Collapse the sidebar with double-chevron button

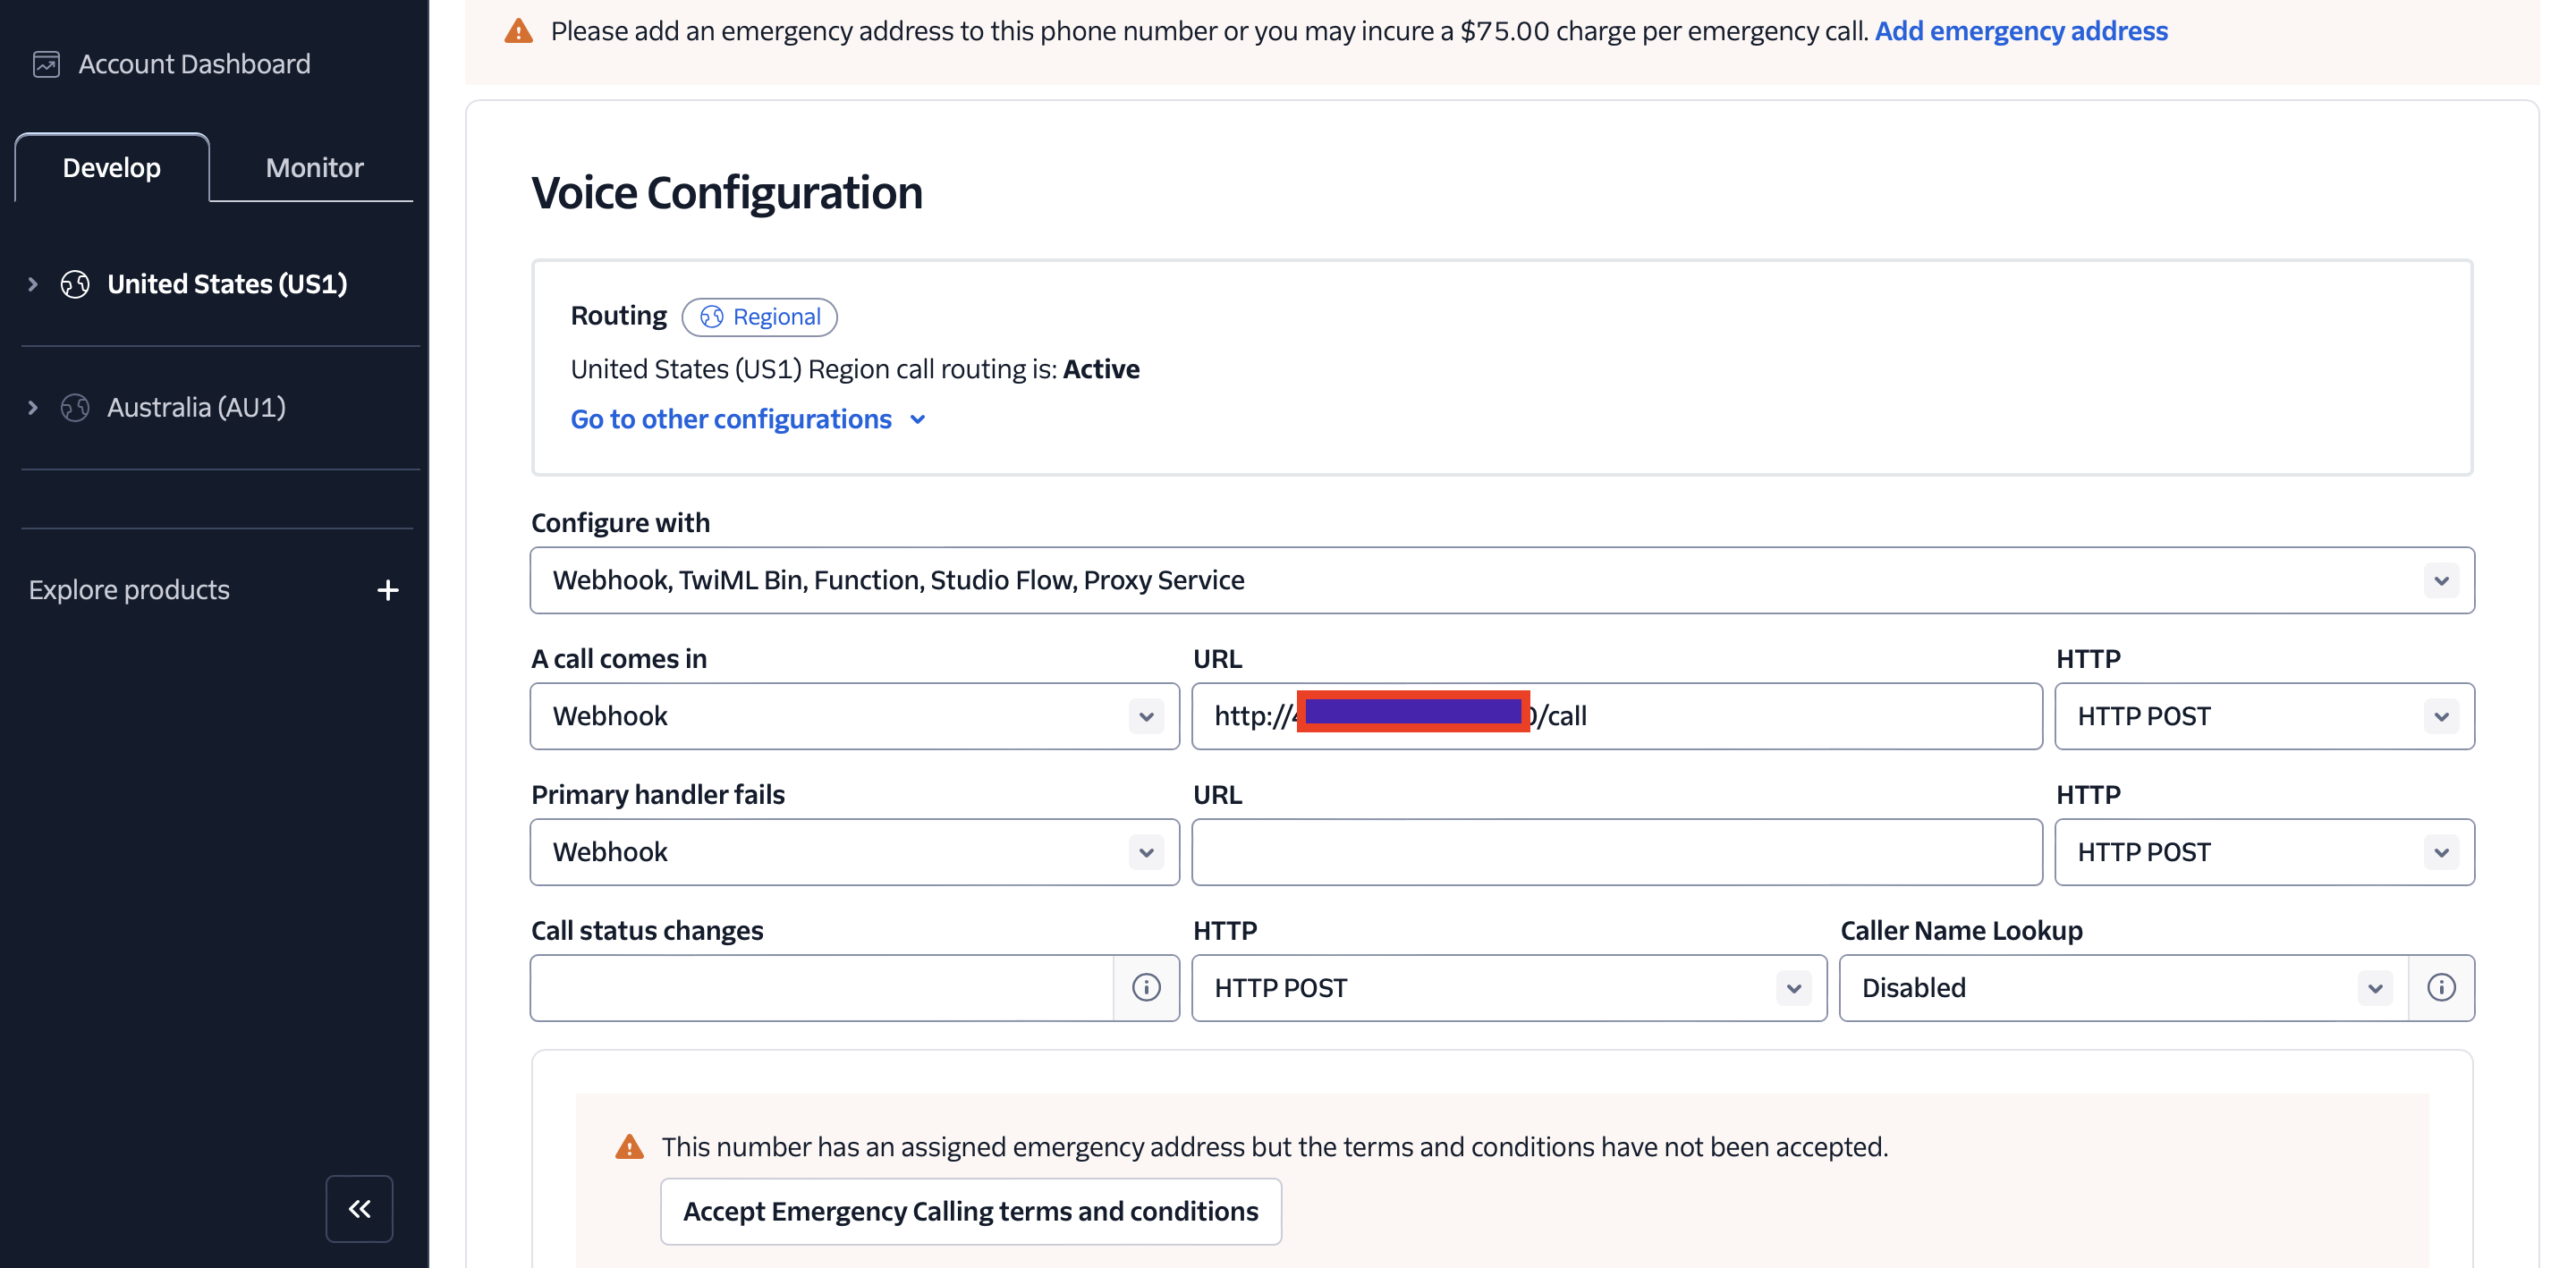coord(359,1208)
